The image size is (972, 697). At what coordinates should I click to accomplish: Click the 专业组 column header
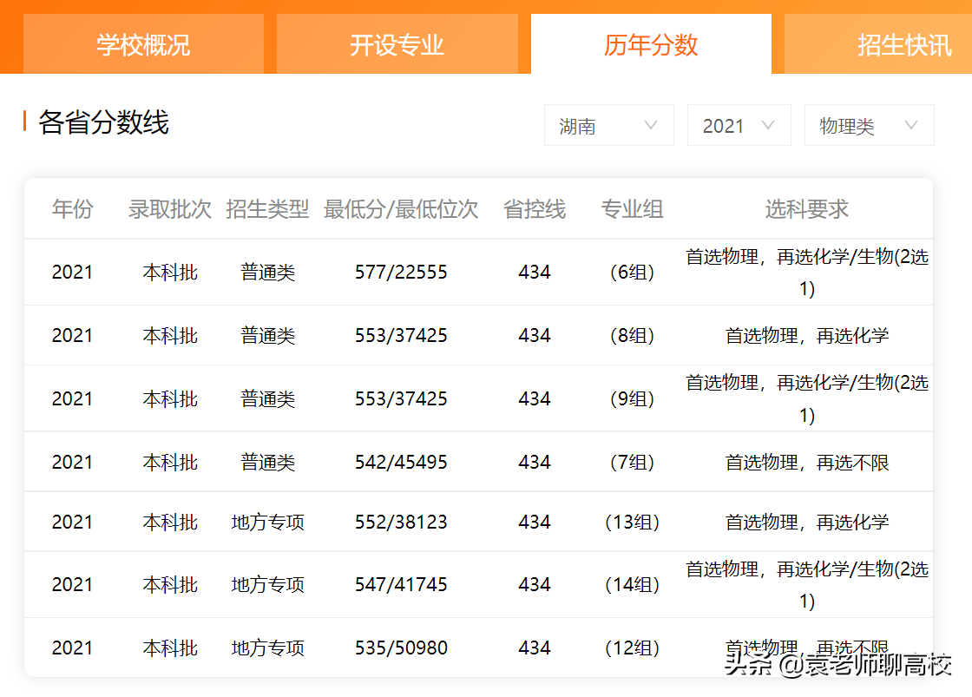633,208
